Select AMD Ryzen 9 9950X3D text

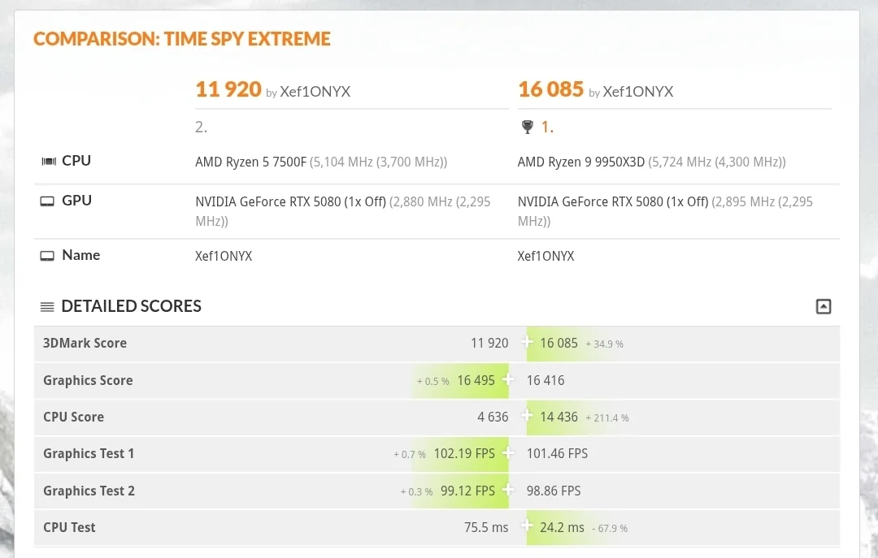pos(581,162)
